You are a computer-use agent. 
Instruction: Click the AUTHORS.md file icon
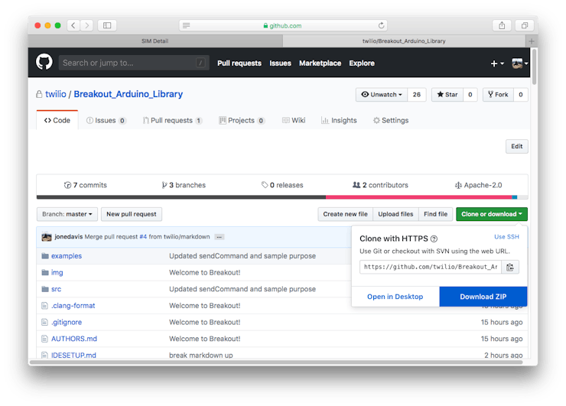click(x=44, y=339)
